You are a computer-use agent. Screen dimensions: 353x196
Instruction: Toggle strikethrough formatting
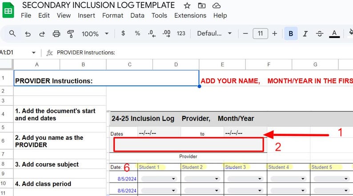pyautogui.click(x=320, y=34)
